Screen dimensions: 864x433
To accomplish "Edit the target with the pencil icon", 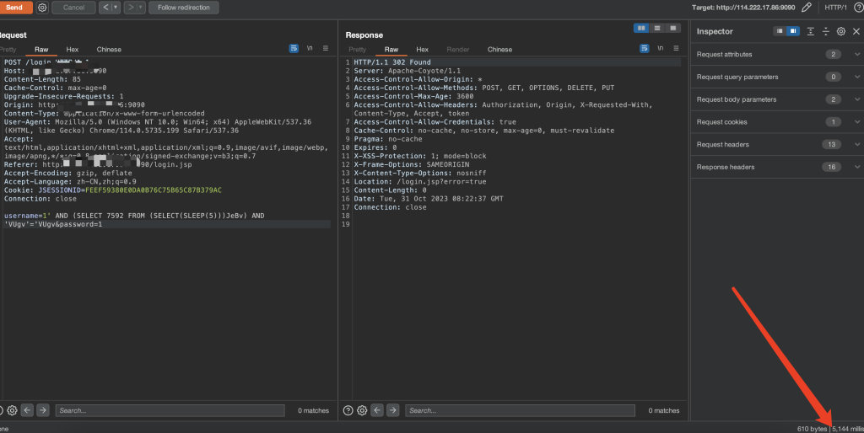I will click(x=806, y=7).
